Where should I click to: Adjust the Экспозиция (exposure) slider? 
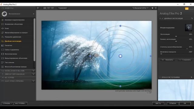[x=176, y=36]
